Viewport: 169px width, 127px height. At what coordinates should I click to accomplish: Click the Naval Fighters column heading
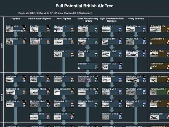(64, 19)
